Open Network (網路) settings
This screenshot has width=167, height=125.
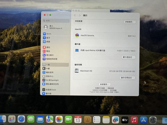46,42
